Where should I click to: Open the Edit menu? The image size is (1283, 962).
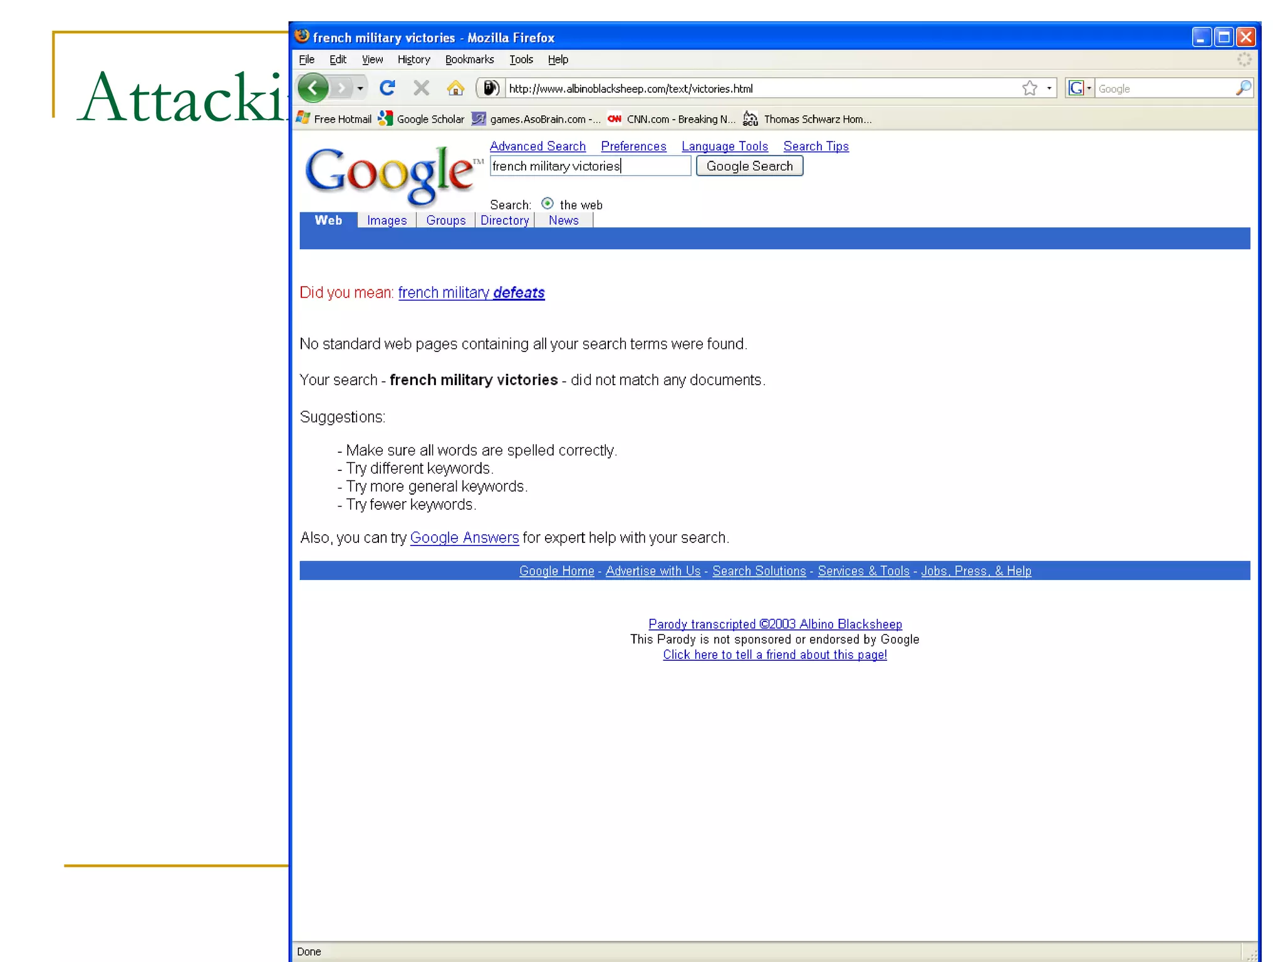(x=338, y=59)
